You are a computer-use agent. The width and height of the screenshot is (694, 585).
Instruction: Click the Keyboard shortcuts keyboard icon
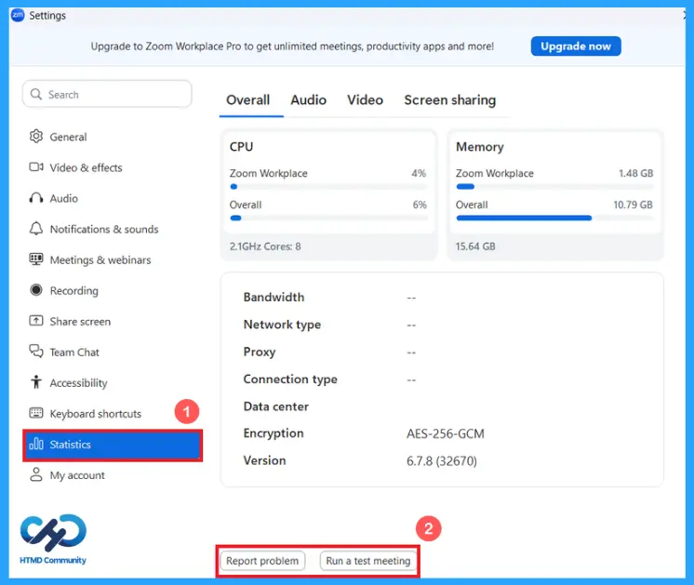point(36,413)
